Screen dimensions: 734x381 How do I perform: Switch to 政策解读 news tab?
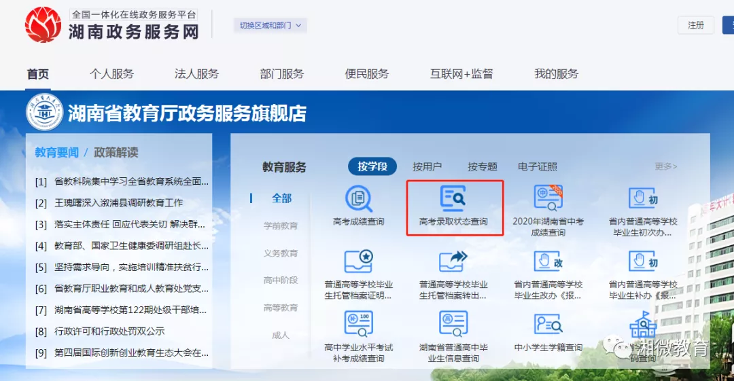click(x=116, y=153)
